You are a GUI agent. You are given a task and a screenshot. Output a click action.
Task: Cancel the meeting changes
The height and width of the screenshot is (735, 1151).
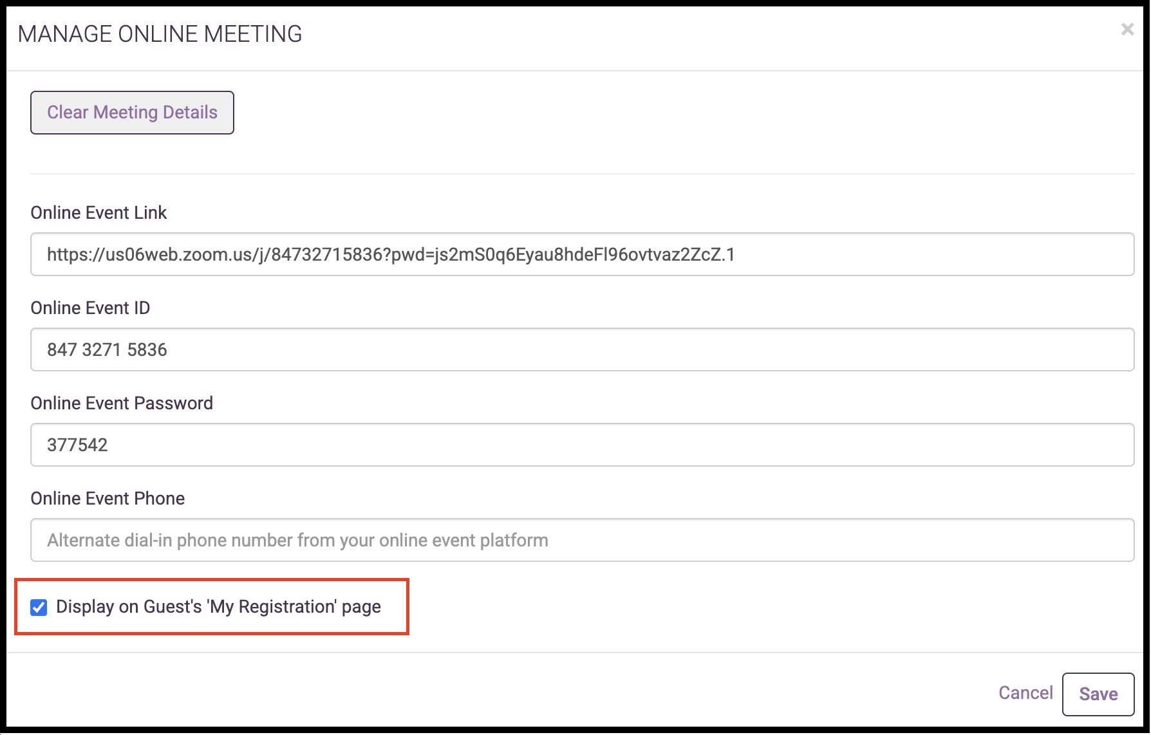tap(1025, 693)
